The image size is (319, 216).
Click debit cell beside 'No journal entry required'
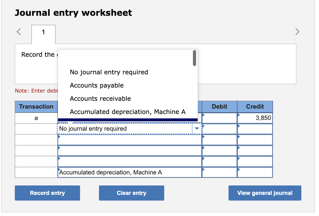(x=219, y=129)
